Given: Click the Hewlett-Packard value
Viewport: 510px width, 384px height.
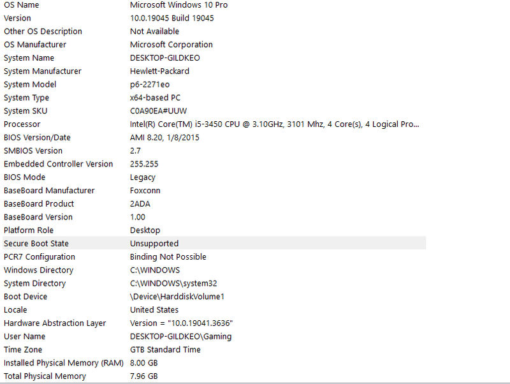Looking at the screenshot, I should [x=159, y=71].
